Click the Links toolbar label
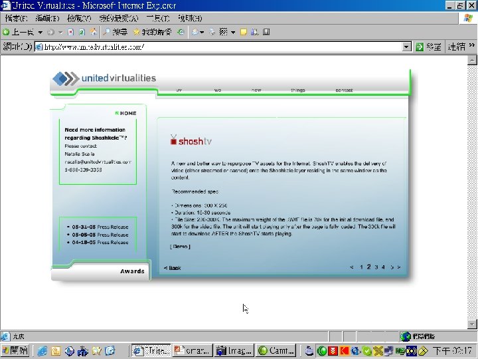The width and height of the screenshot is (478, 359). point(456,47)
